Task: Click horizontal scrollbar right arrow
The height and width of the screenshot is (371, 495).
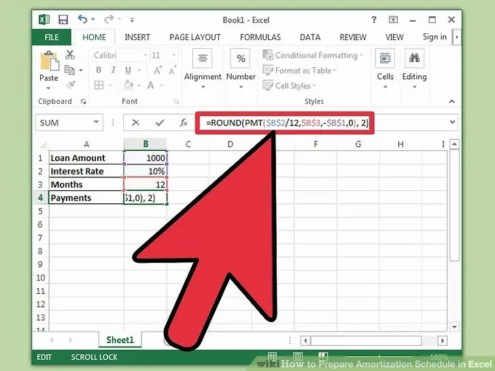Action: [442, 340]
